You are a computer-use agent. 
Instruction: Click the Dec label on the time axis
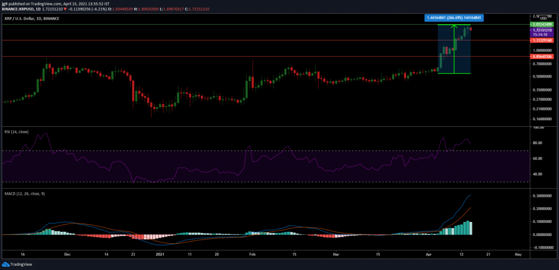coord(67,255)
